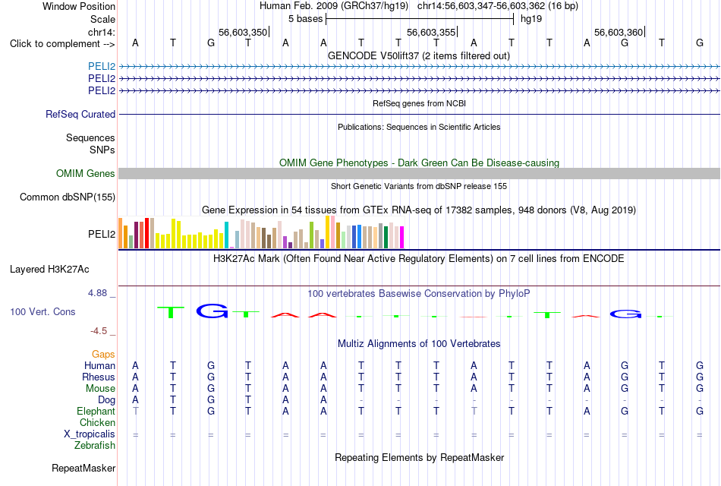
Task: Click the light-blue highlighted PELI2 transcript label
Action: (102, 66)
